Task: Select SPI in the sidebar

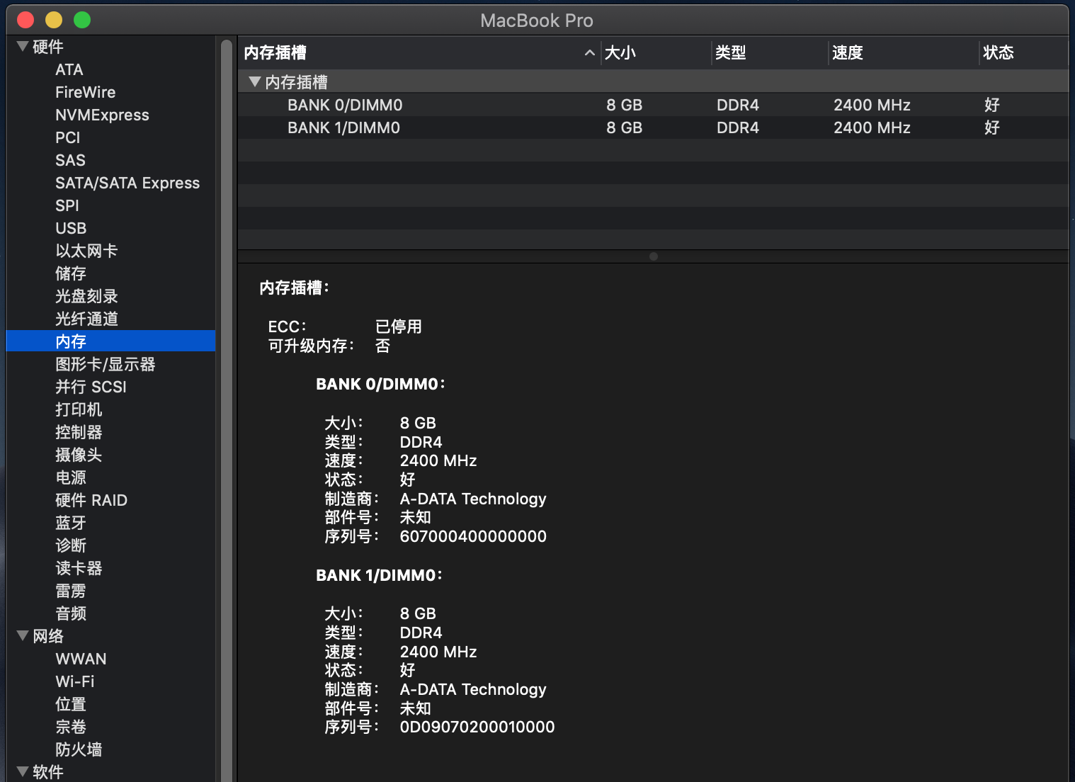Action: click(67, 205)
